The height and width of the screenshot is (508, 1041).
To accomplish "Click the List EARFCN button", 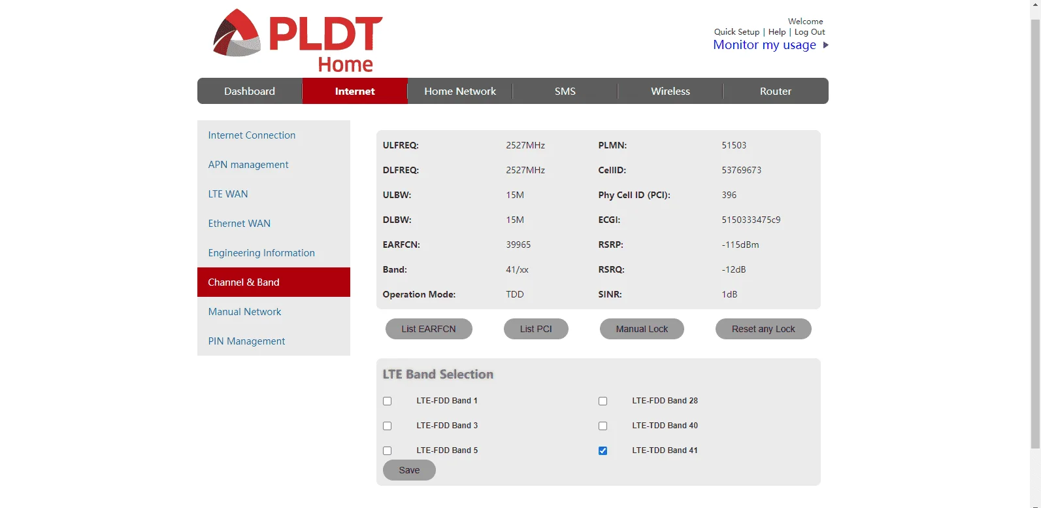I will (x=429, y=329).
